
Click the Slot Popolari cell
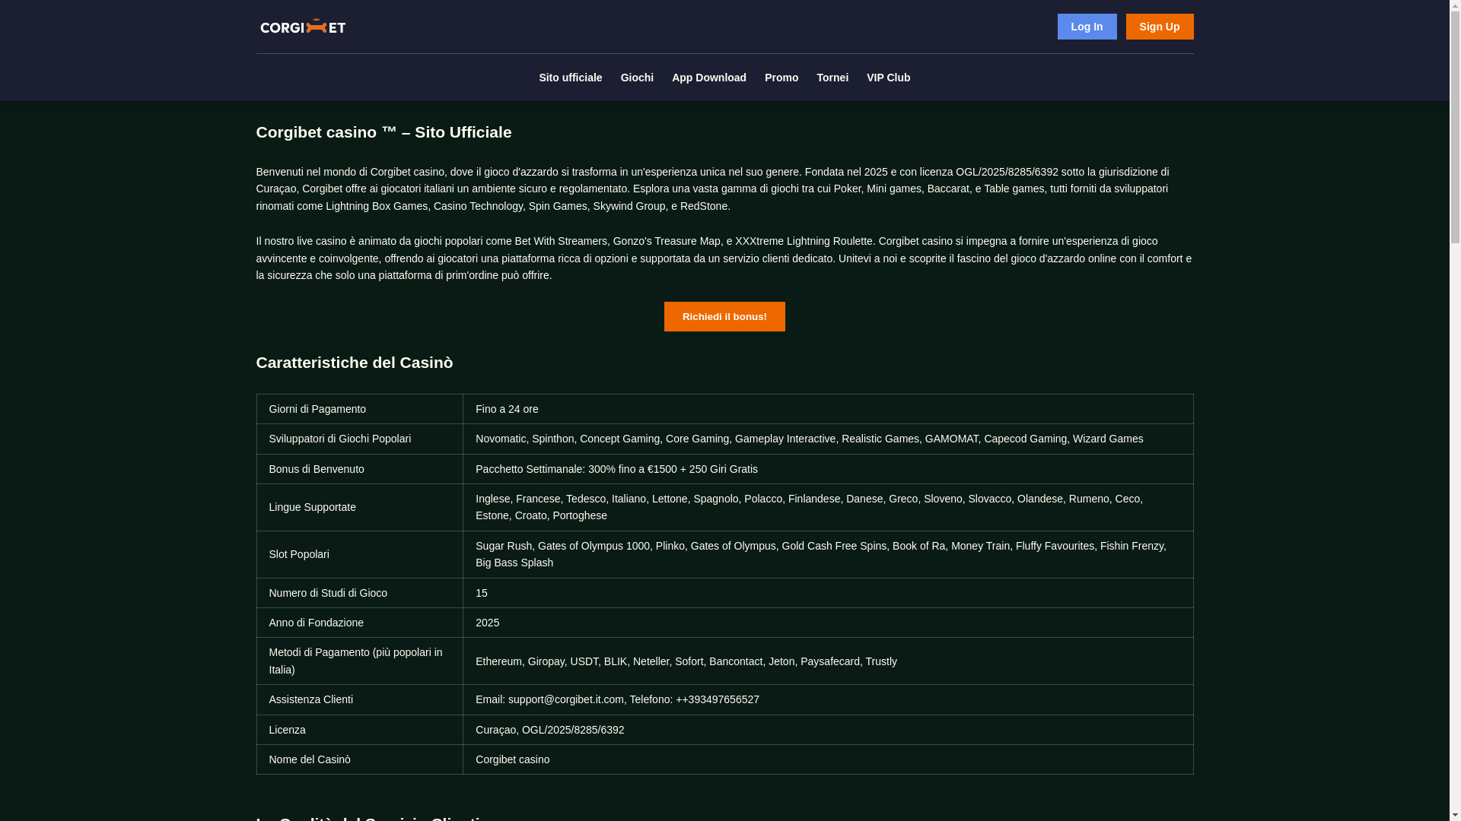[360, 554]
